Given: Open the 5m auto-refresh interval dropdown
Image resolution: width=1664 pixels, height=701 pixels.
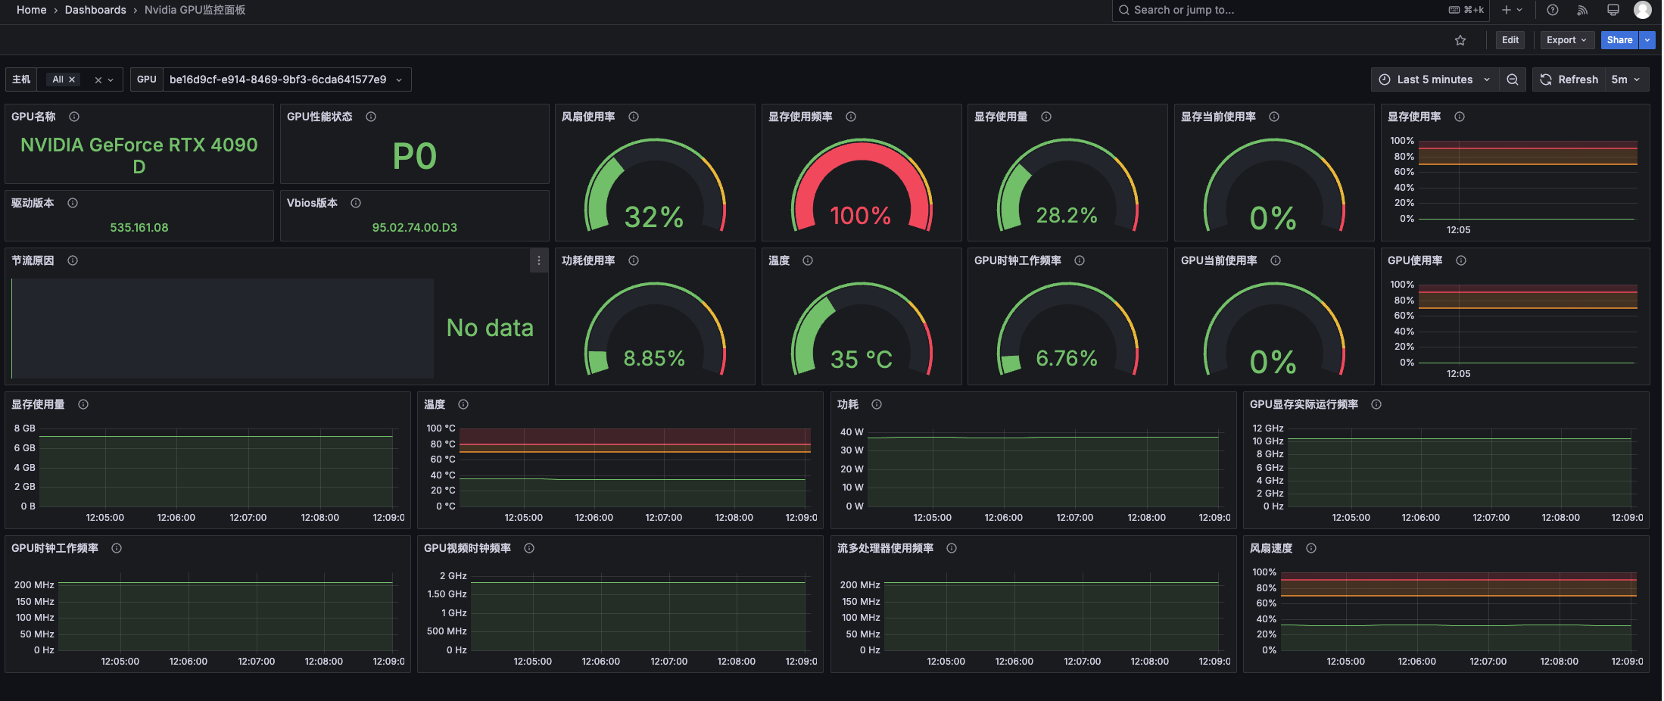Looking at the screenshot, I should (1626, 79).
